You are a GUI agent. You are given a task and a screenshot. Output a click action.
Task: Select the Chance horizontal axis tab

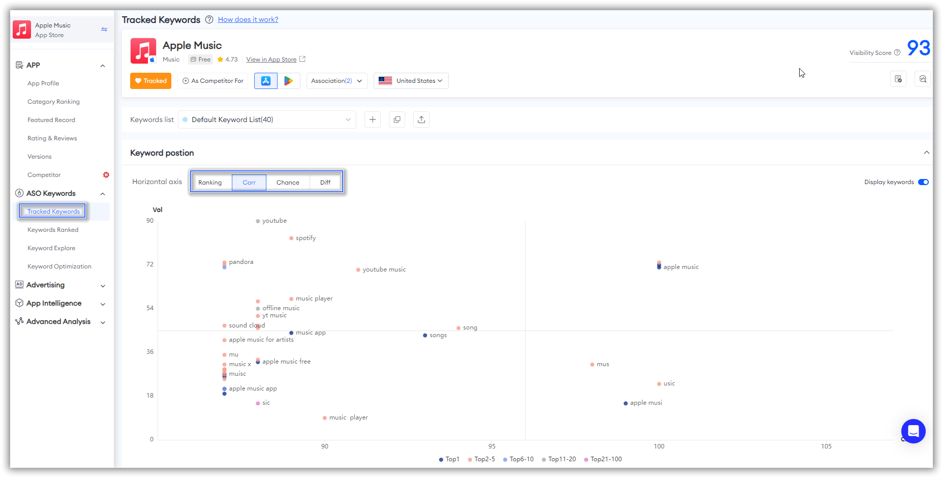tap(288, 183)
